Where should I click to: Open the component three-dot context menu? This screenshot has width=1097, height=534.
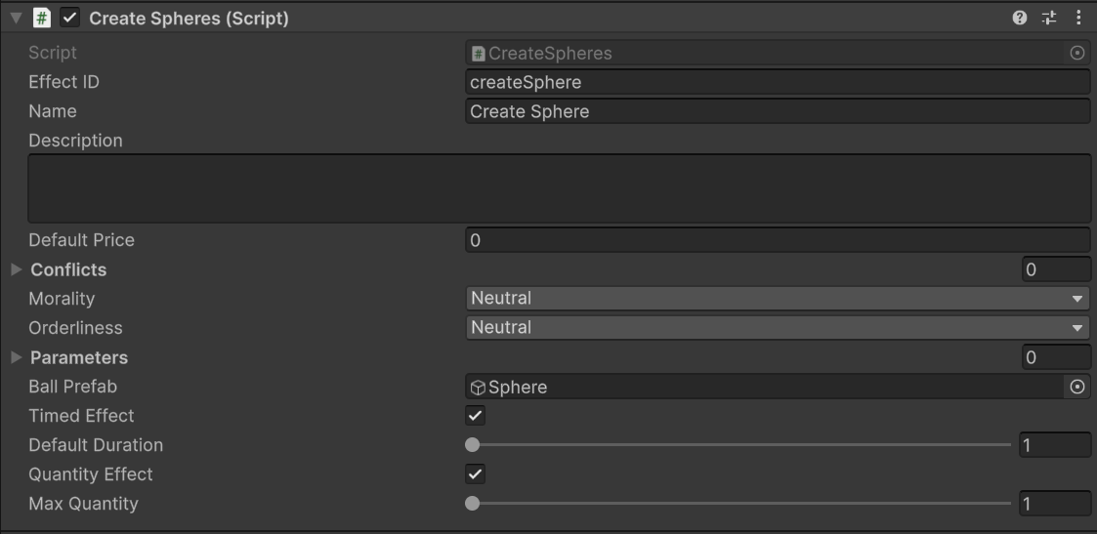[x=1078, y=19]
